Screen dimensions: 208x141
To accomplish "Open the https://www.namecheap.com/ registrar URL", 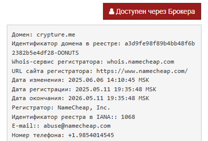I will pos(142,71).
